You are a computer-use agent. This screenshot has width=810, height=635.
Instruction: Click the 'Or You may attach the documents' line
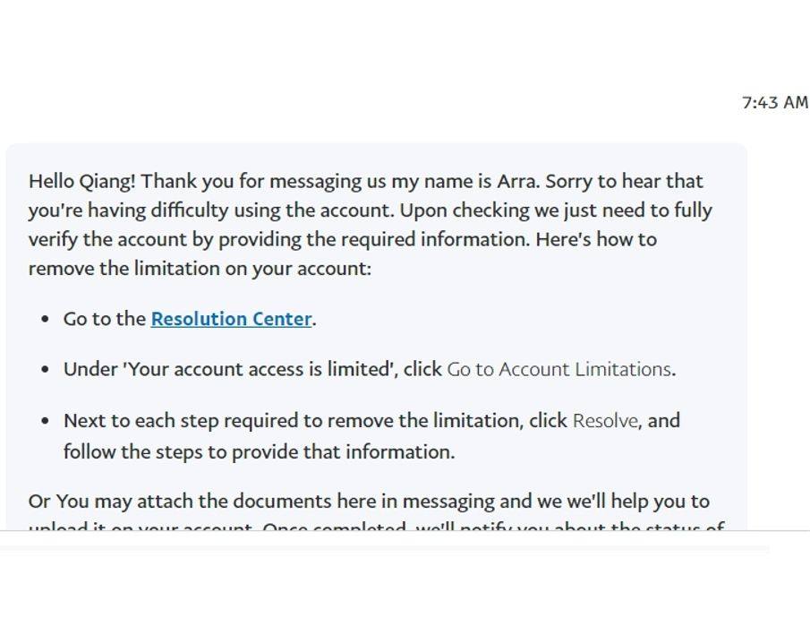tap(369, 502)
